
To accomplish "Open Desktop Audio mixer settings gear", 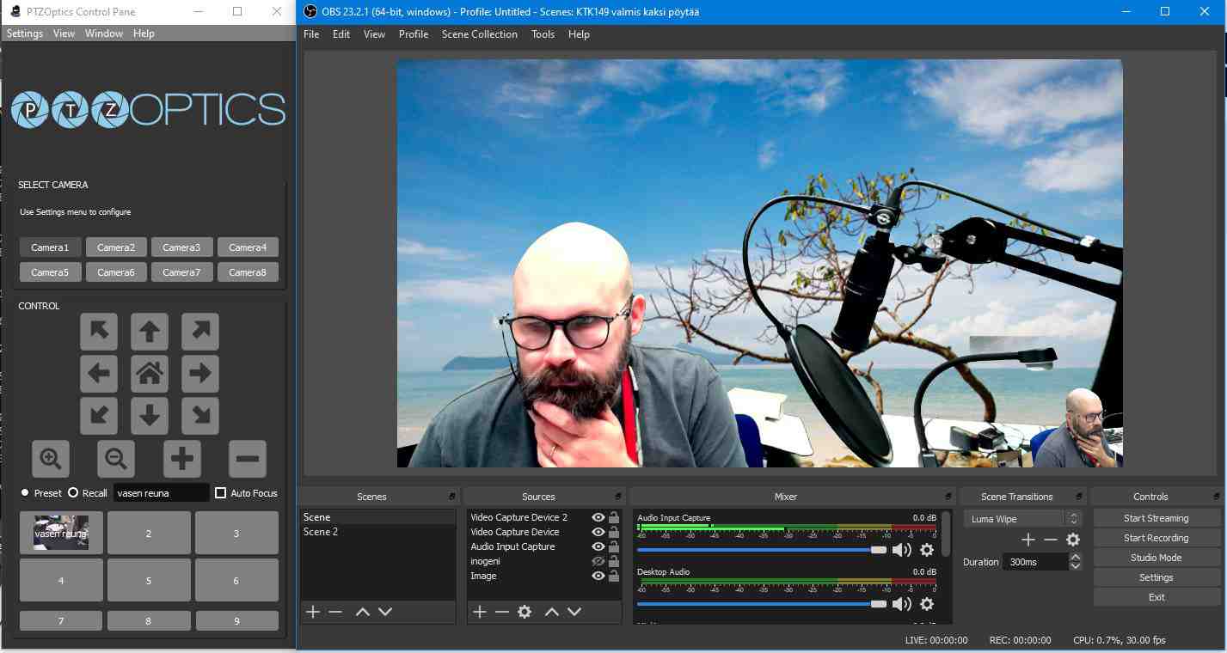I will [x=927, y=604].
